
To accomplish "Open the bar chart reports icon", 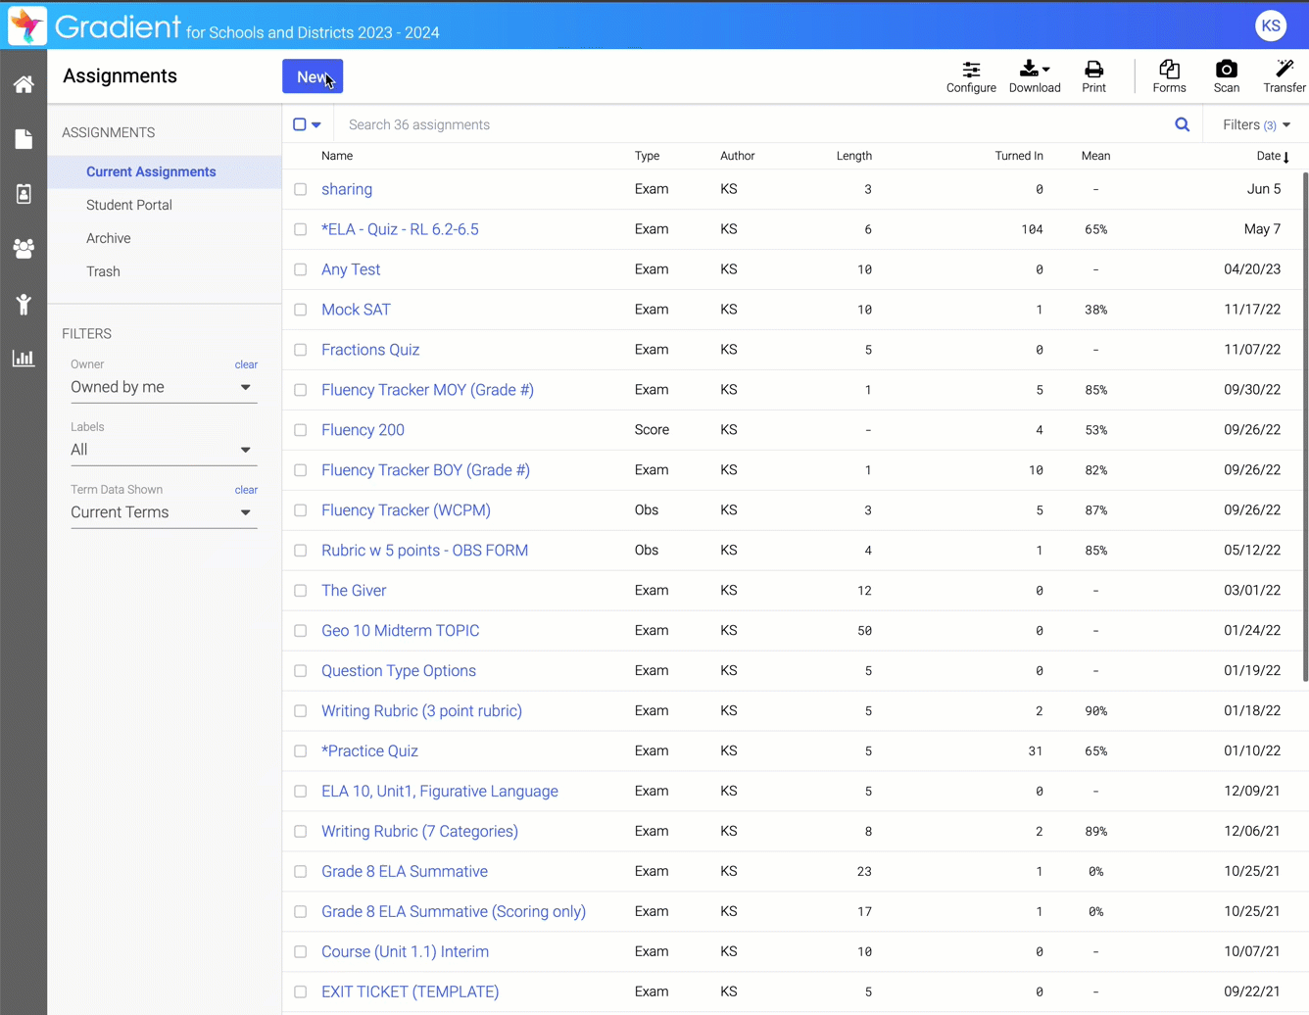I will pos(24,359).
